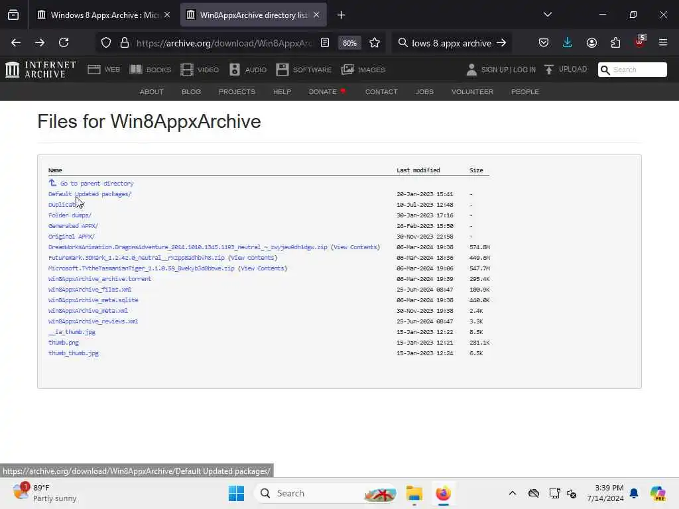This screenshot has width=679, height=509.
Task: Expand the list all tabs chevron
Action: pos(547,15)
